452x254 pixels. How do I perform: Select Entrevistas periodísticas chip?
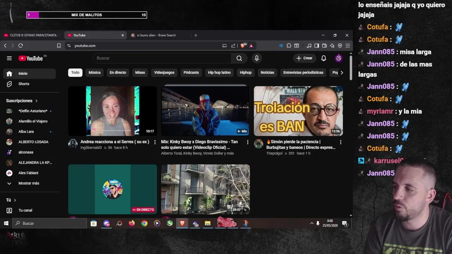click(x=303, y=72)
